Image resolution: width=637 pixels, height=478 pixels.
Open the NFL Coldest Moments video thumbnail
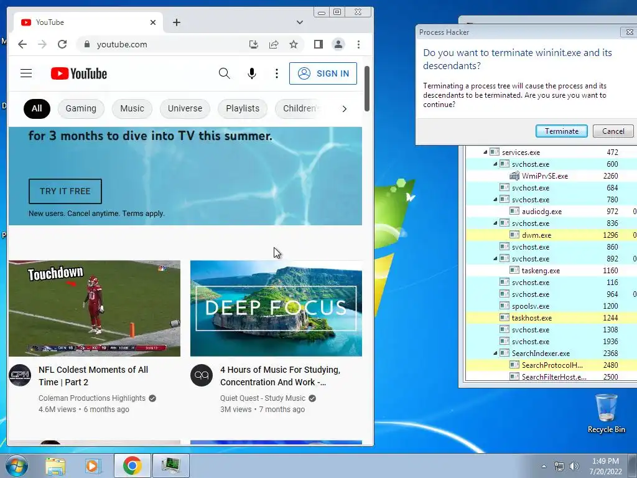(95, 308)
